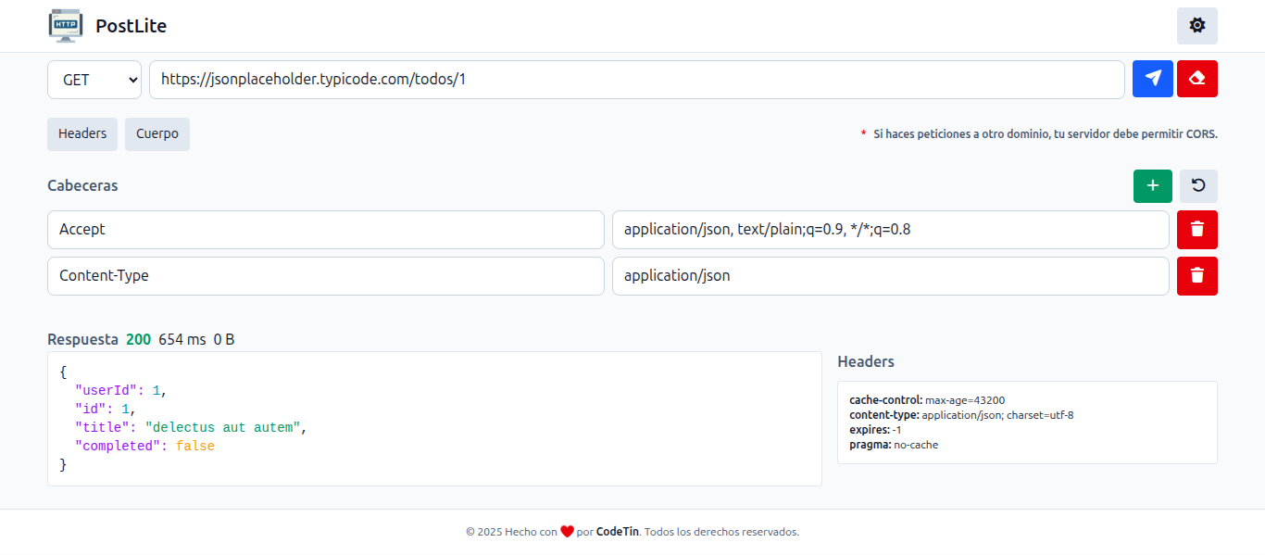Click the application/json value field
This screenshot has width=1265, height=555.
click(890, 276)
